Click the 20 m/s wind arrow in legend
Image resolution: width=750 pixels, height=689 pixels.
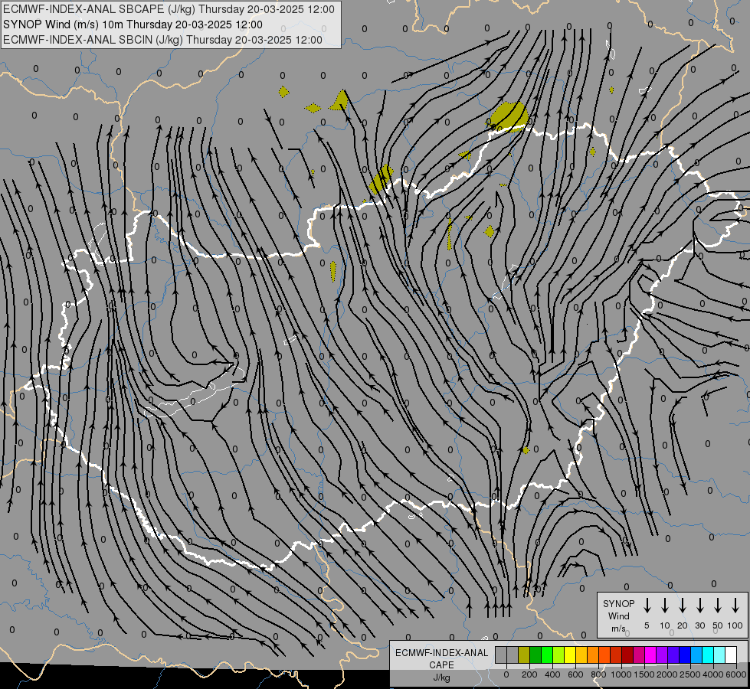[x=682, y=606]
